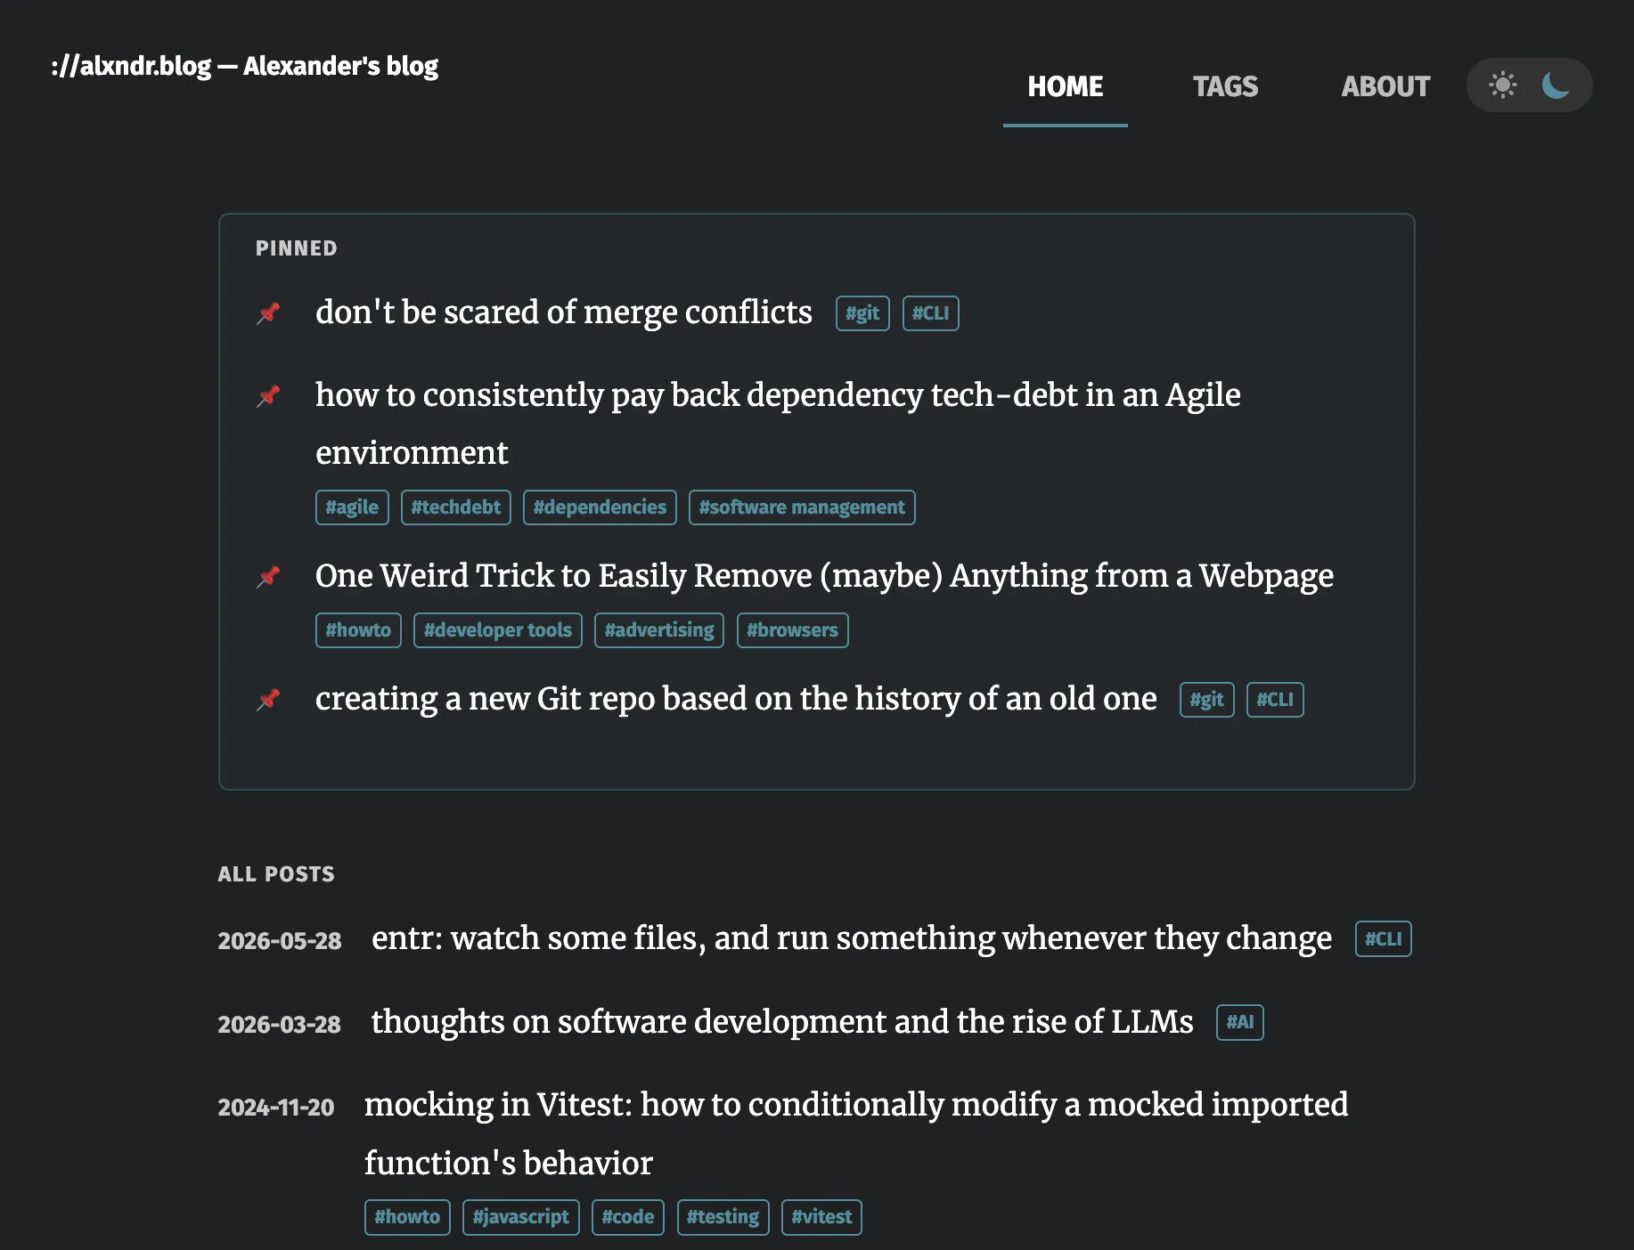Viewport: 1634px width, 1250px height.
Task: Open the thoughts on LLMs post
Action: point(782,1022)
